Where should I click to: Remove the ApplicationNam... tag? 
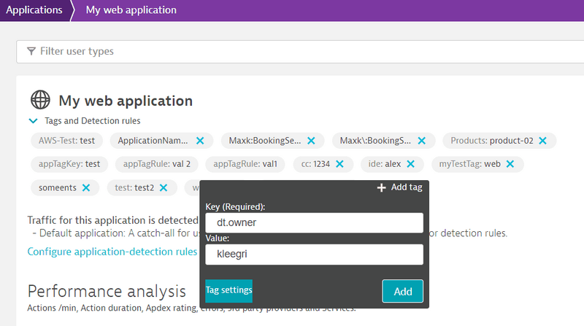pyautogui.click(x=200, y=140)
